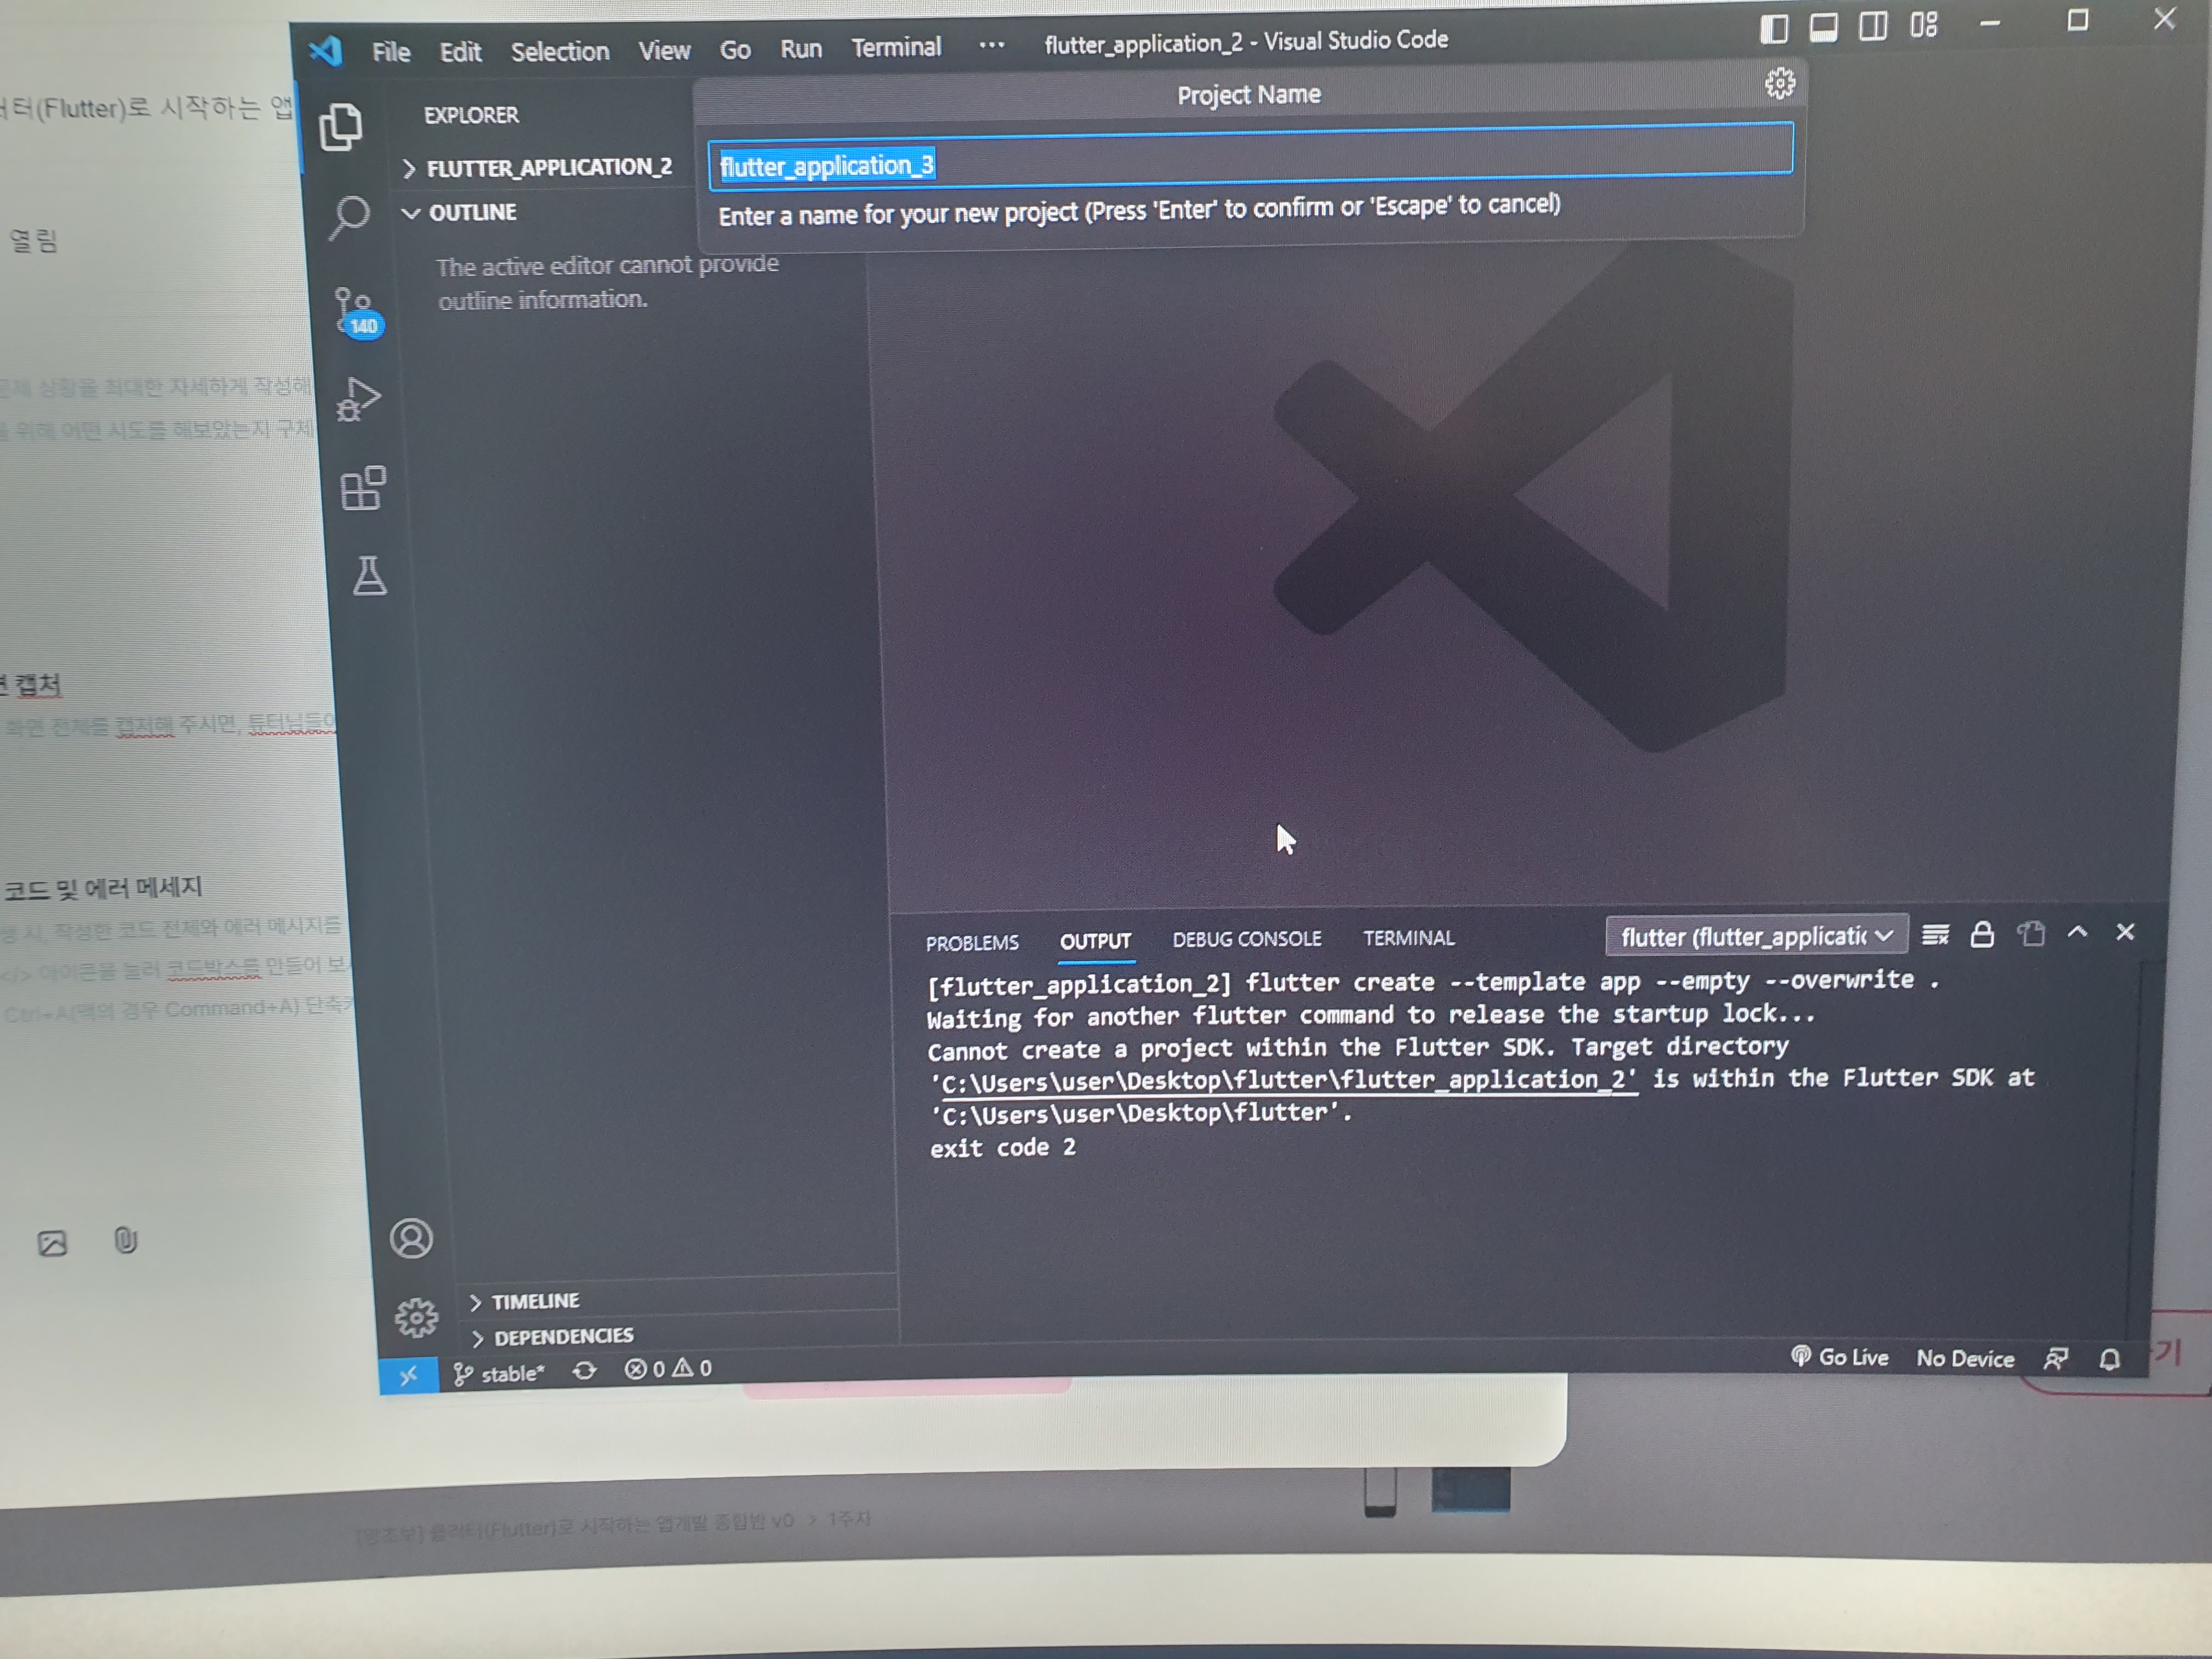This screenshot has height=1659, width=2212.
Task: Expand the FLUTTER_APPLICATION_2 folder section
Action: coord(548,167)
